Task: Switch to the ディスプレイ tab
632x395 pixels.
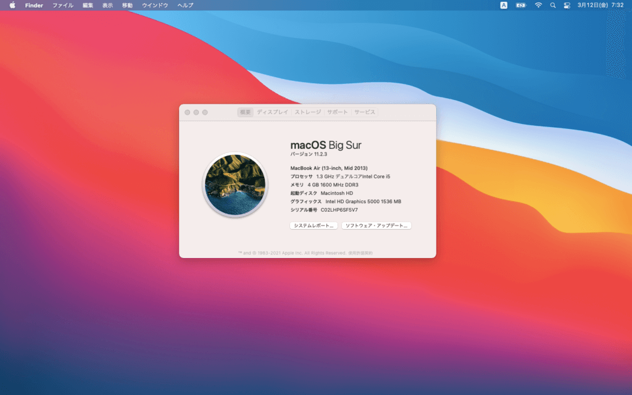Action: pyautogui.click(x=272, y=112)
